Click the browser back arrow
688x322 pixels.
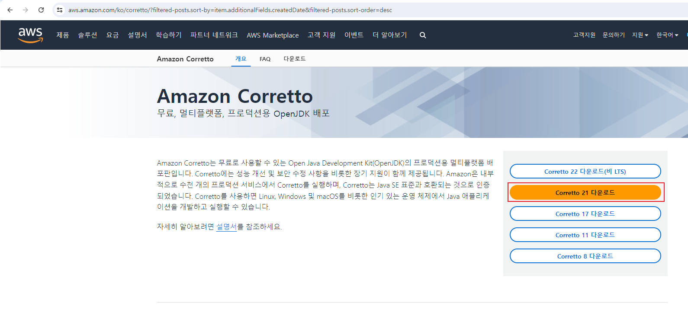[10, 10]
